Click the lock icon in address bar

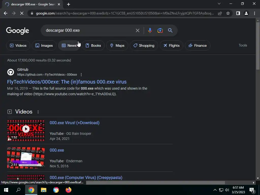pyautogui.click(x=32, y=13)
